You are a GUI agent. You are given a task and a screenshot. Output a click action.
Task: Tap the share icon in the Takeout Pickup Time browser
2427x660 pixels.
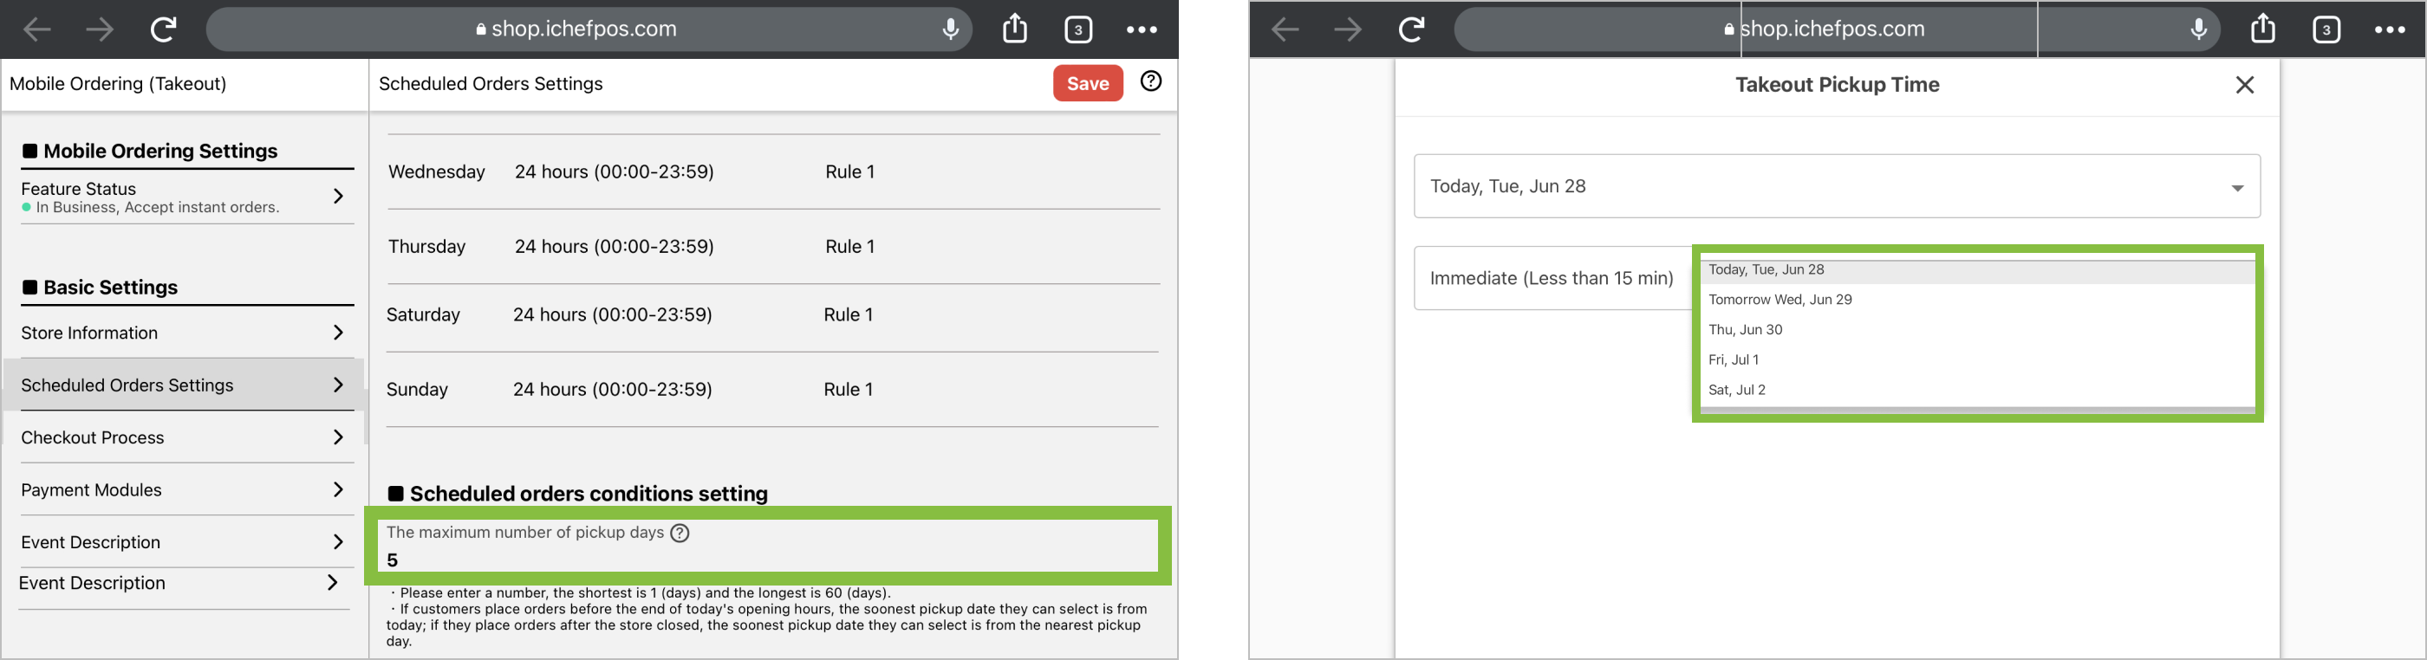(x=2262, y=29)
